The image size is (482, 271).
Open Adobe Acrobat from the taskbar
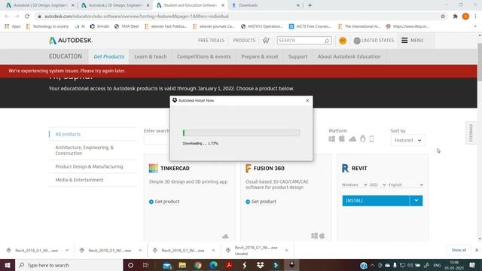coord(229,265)
